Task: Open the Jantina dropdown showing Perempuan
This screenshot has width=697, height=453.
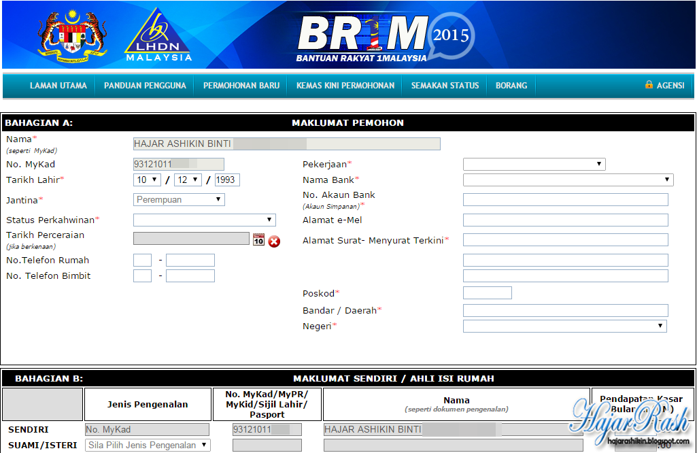Action: tap(179, 199)
